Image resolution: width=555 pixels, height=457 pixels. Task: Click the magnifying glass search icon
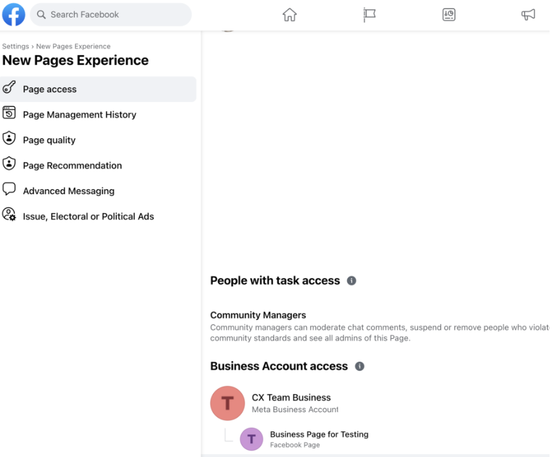click(x=41, y=15)
